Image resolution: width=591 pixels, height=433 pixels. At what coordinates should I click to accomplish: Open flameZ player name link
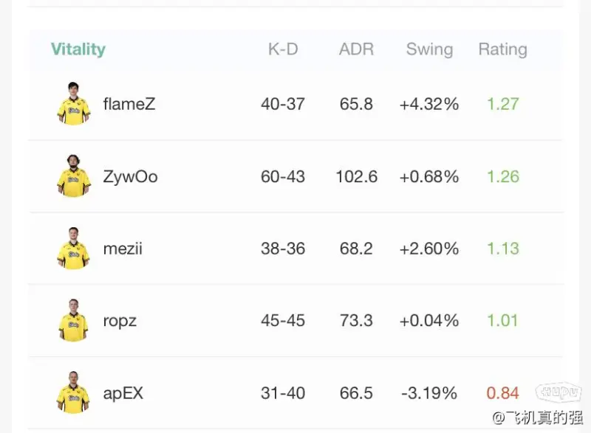pyautogui.click(x=129, y=104)
